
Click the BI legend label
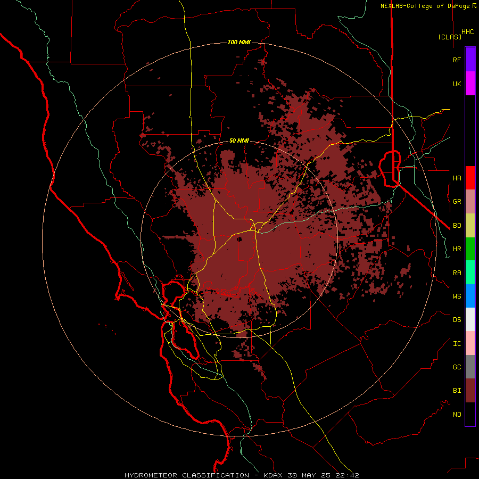pos(457,391)
